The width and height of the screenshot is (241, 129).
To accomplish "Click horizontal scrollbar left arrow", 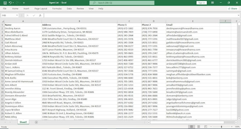I will tap(148, 122).
